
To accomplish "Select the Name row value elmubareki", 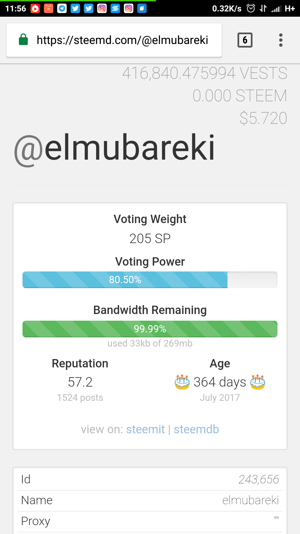I will tap(250, 500).
